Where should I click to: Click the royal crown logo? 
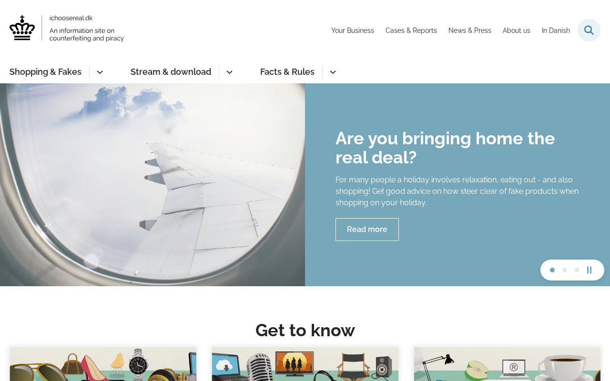(22, 28)
